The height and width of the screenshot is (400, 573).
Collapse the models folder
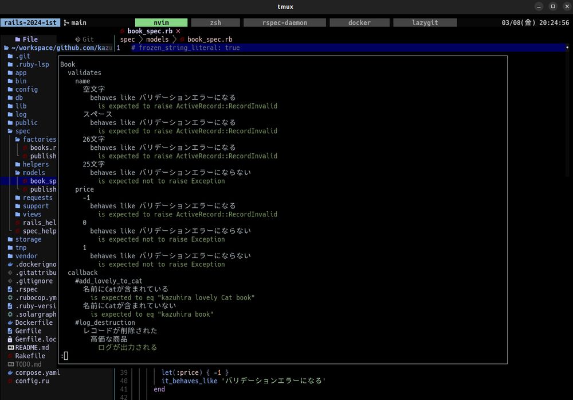pos(30,173)
